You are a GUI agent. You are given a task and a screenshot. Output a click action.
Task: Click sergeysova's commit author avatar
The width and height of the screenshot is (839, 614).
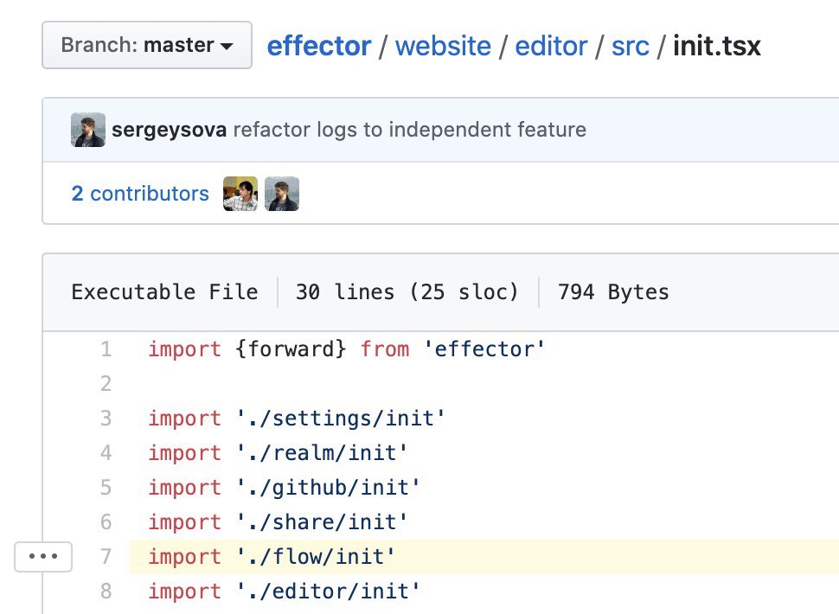pos(88,130)
